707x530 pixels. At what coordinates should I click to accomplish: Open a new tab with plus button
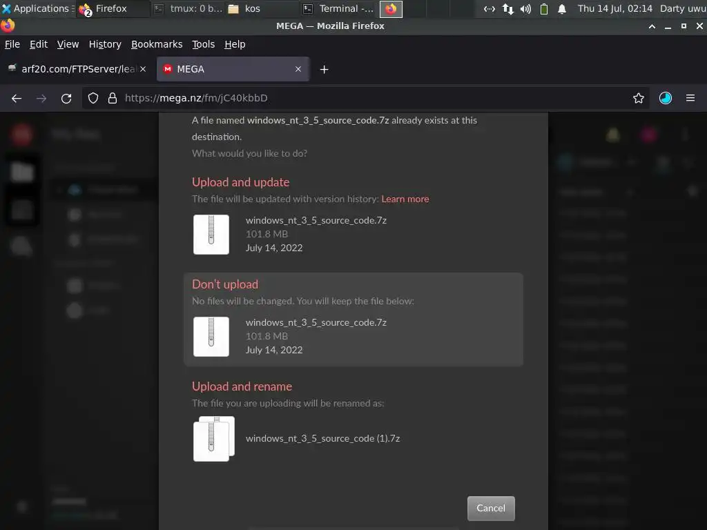coord(324,70)
